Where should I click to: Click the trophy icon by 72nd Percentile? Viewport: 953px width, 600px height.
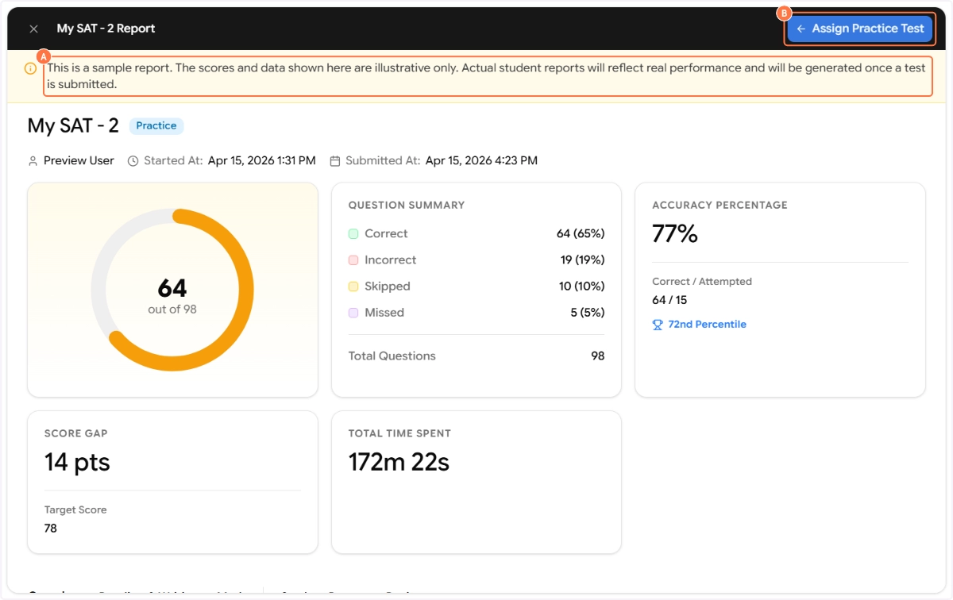658,325
